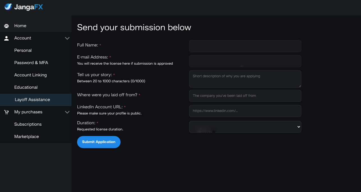This screenshot has height=192, width=361.
Task: Focus the LinkedIn Account URL field
Action: 245,111
